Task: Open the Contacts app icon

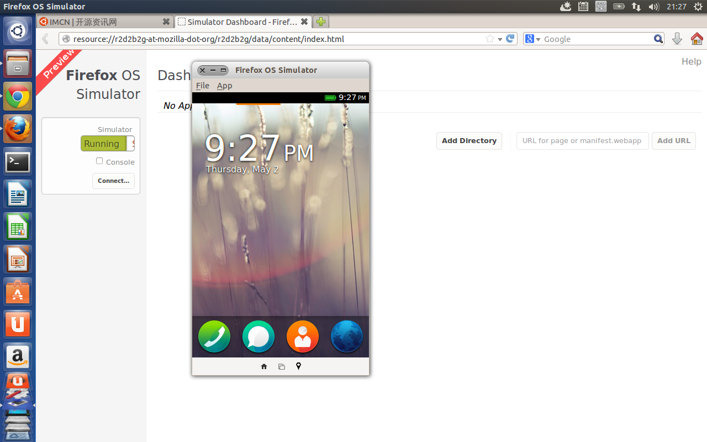Action: (303, 336)
